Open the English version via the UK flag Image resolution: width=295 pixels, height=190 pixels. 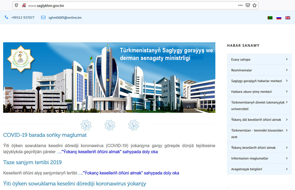[287, 17]
